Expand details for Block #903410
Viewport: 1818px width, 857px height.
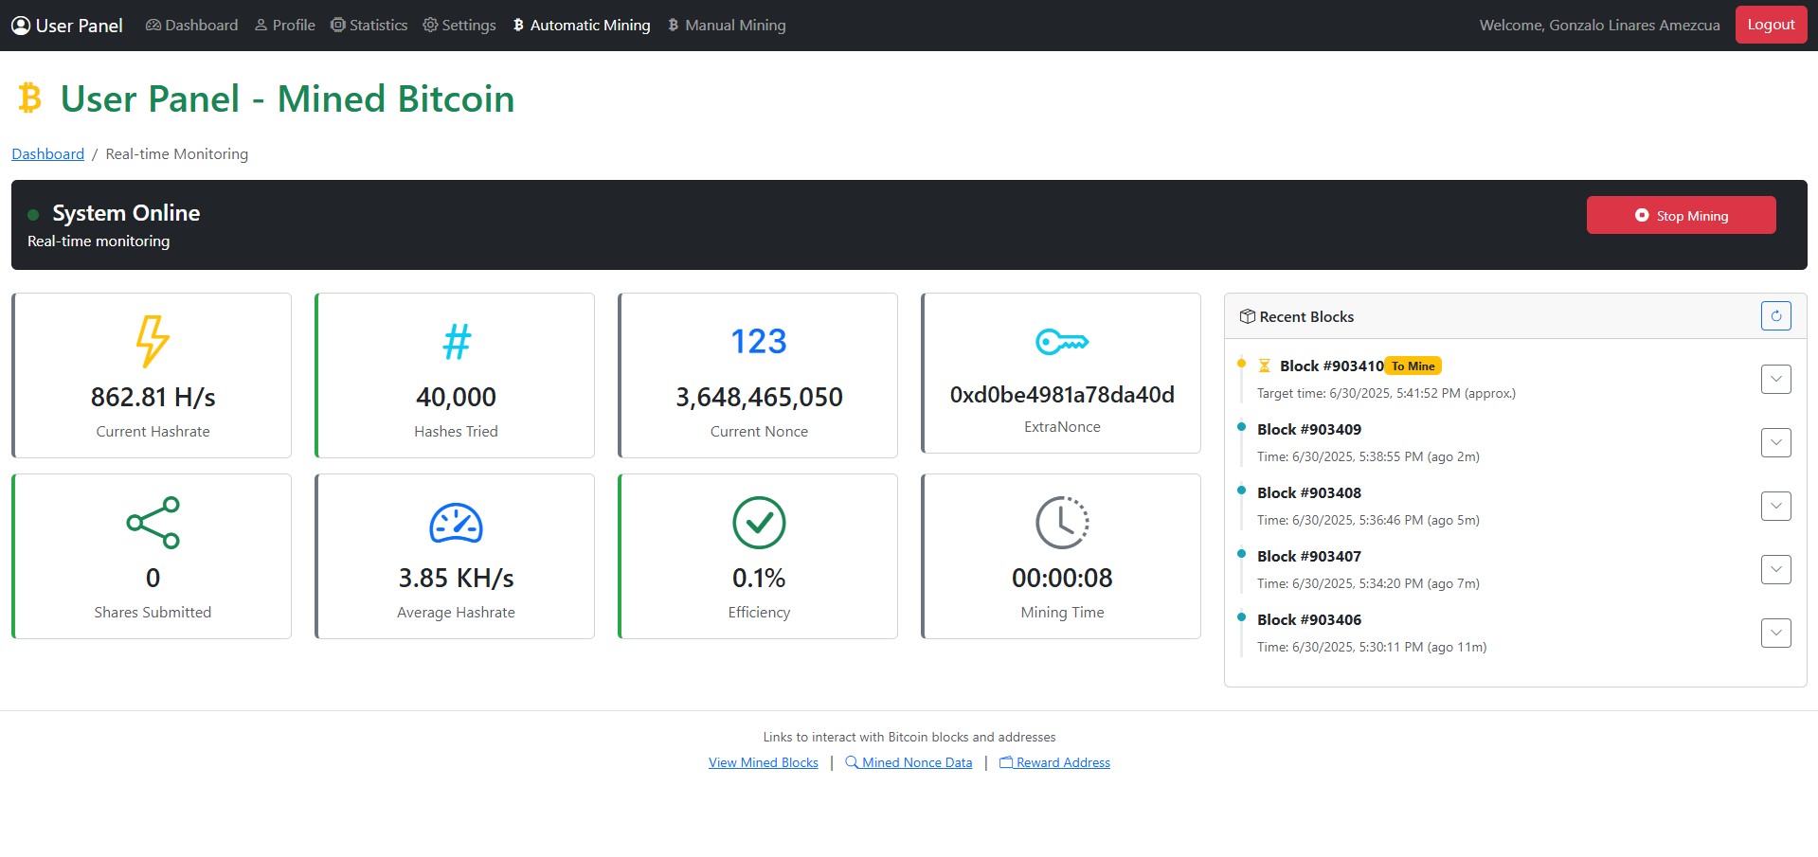(1776, 380)
